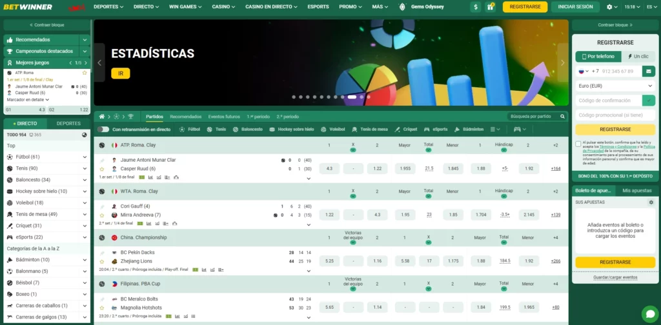
Task: Open the settings gear menu
Action: coord(612,6)
